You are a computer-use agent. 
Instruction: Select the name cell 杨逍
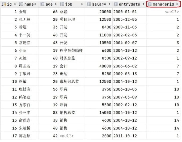[x=23, y=27]
